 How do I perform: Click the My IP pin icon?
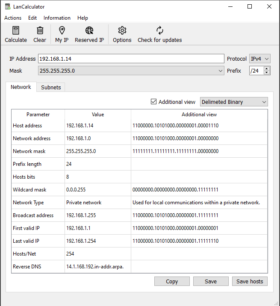62,30
